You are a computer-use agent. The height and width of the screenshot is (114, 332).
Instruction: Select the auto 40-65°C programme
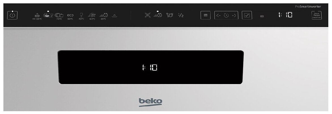[x=37, y=16]
